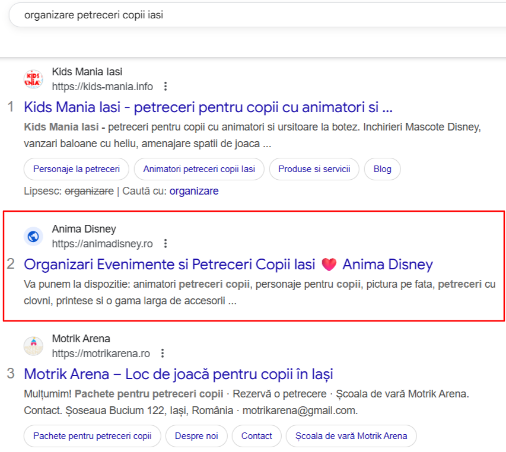The image size is (506, 452).
Task: Click the search box with 'organizare petreceri copii iasi'
Action: [258, 15]
